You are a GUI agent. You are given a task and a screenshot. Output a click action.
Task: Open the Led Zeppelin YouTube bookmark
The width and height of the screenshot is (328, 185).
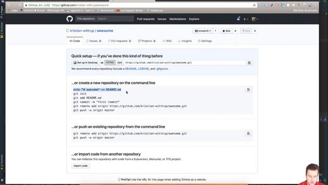click(x=130, y=10)
